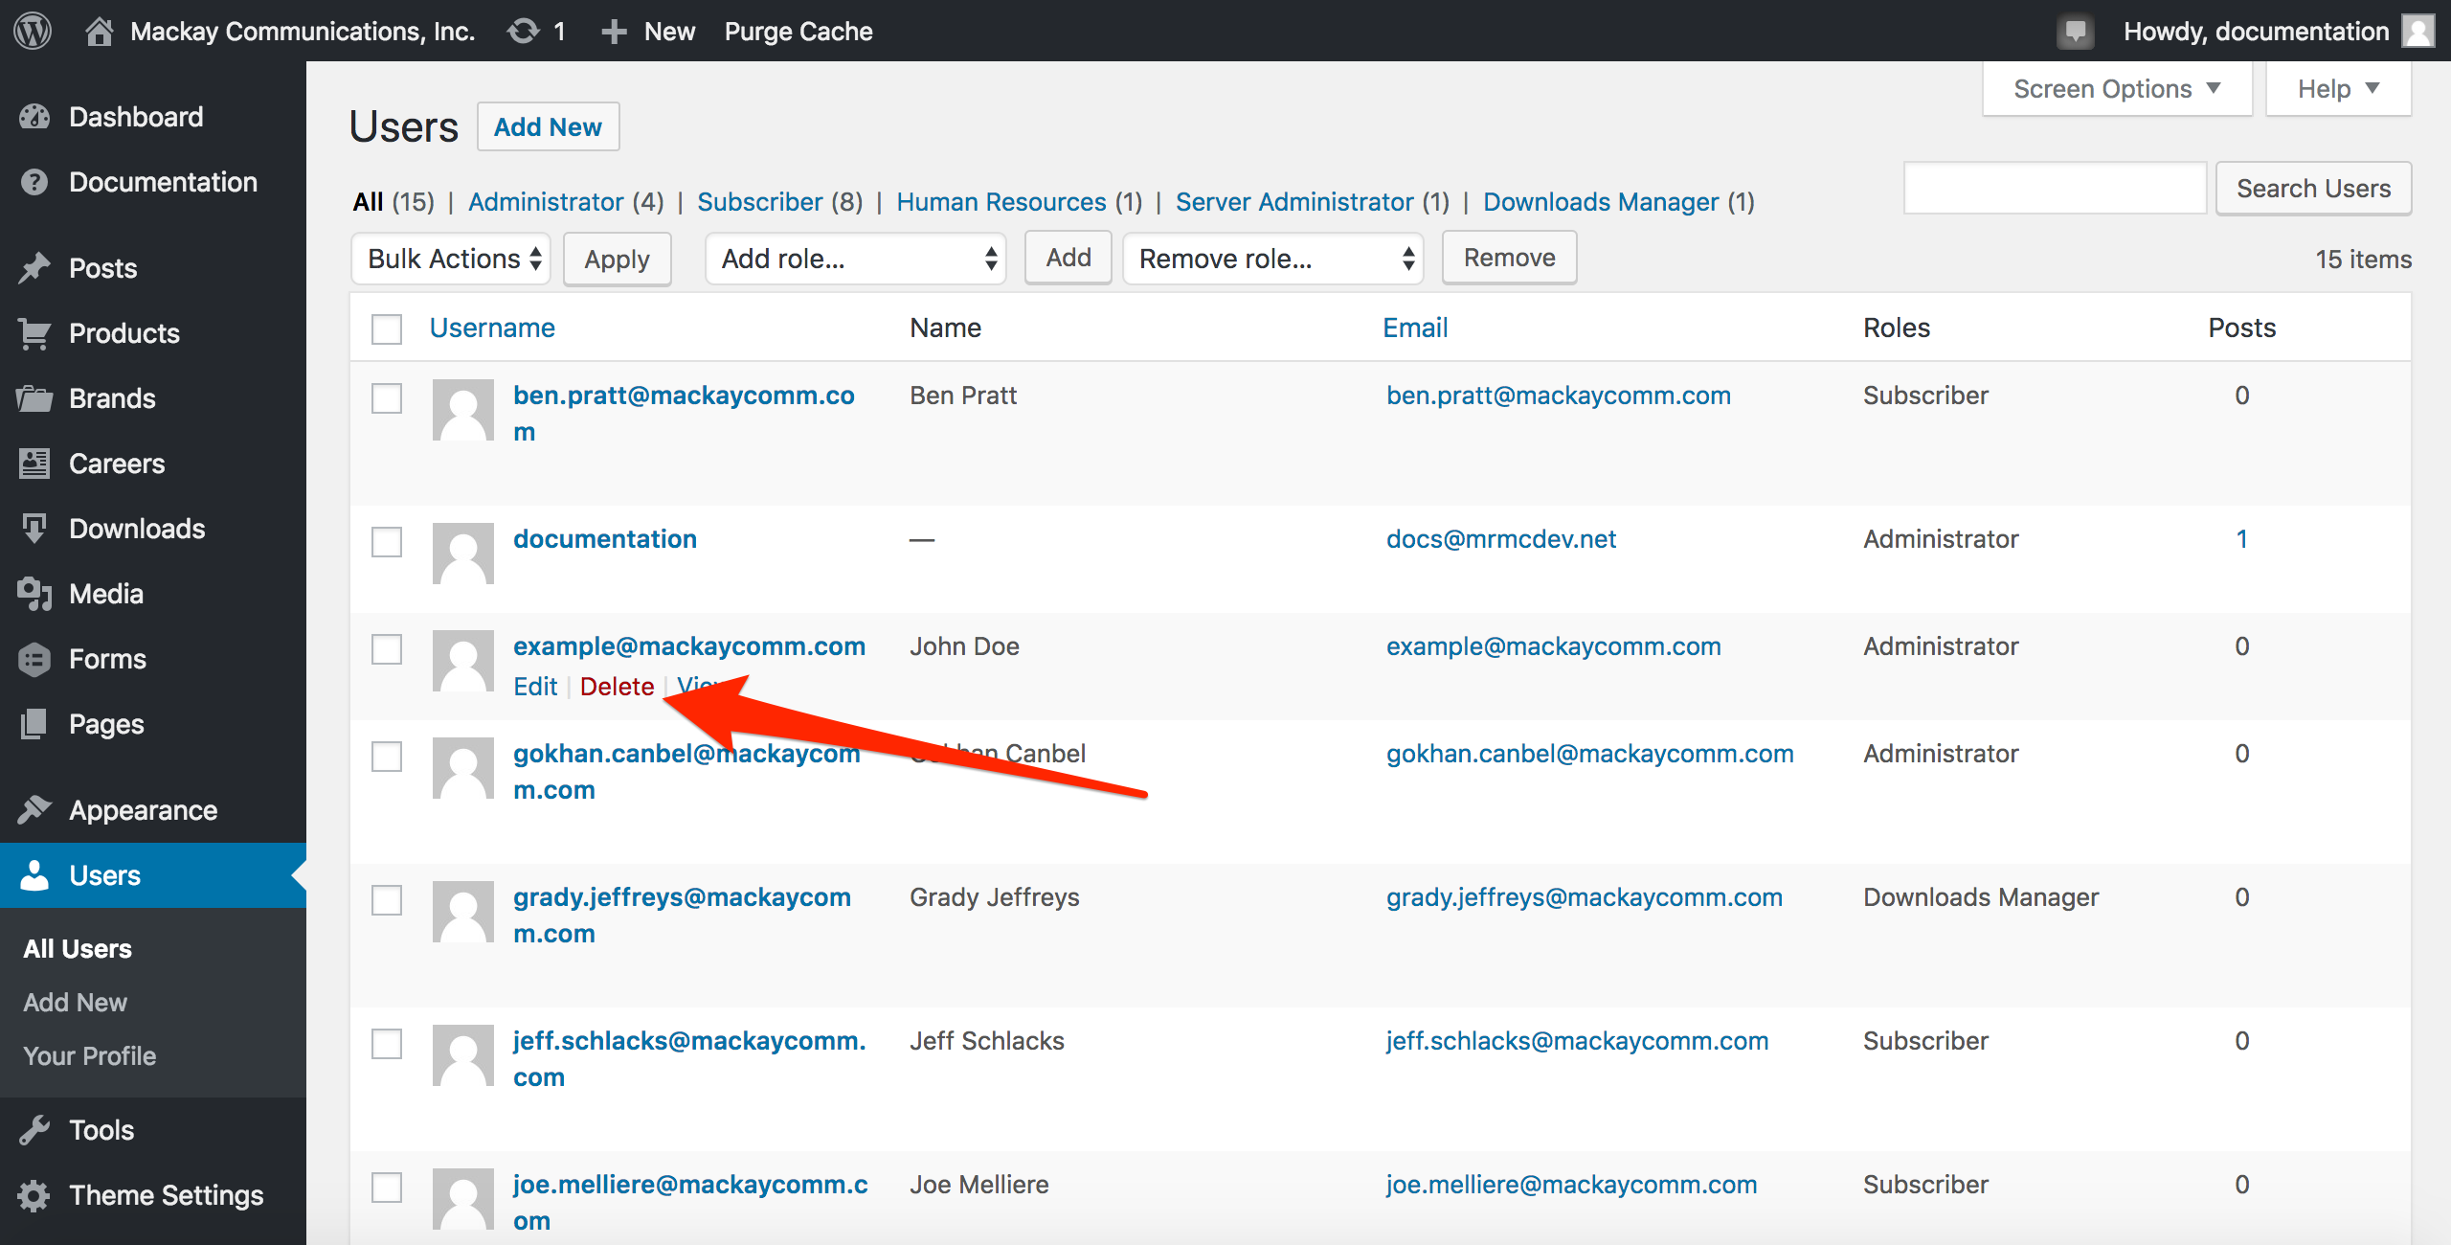Filter users by Human Resources role
This screenshot has width=2451, height=1245.
click(1001, 202)
